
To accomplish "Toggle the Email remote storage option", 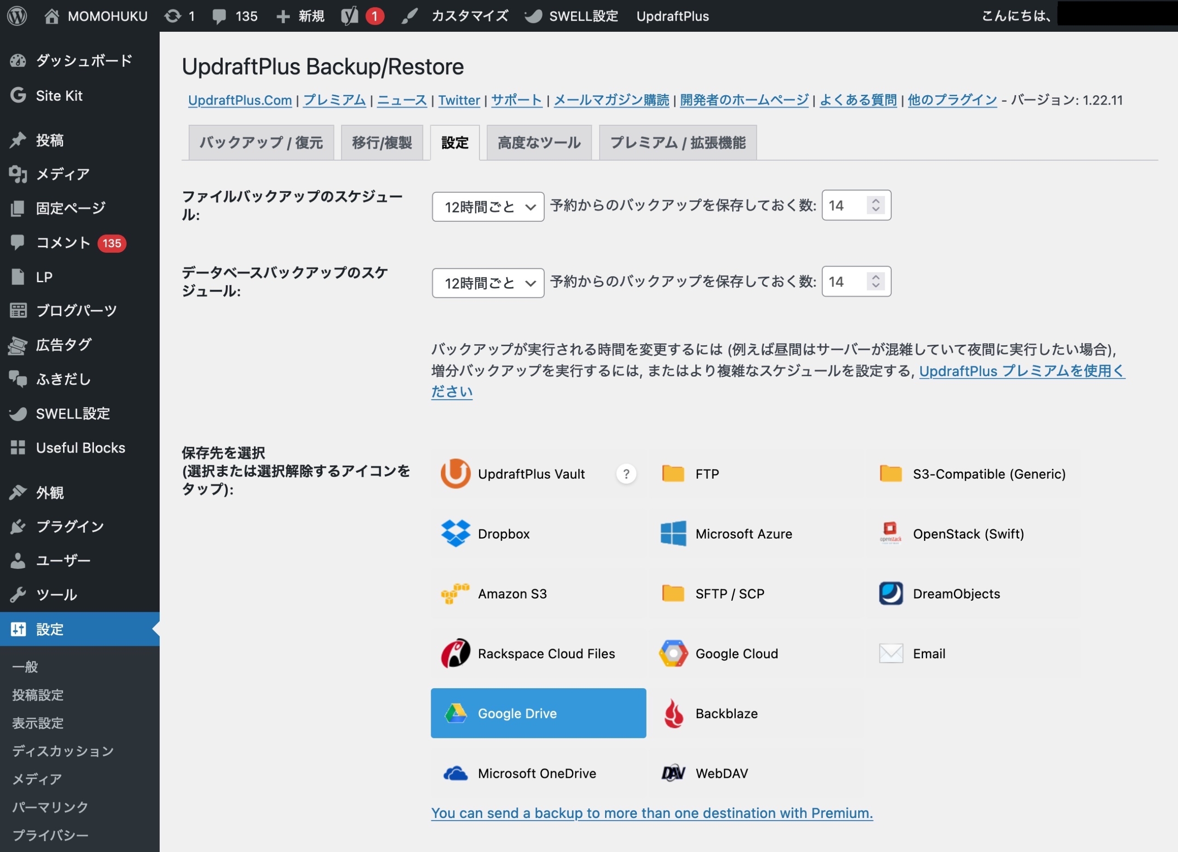I will pyautogui.click(x=928, y=653).
